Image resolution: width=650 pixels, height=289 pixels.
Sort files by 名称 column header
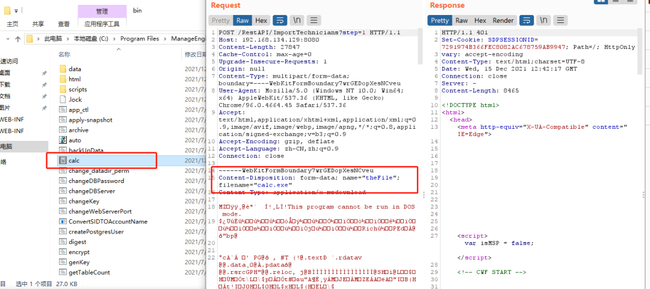(64, 54)
